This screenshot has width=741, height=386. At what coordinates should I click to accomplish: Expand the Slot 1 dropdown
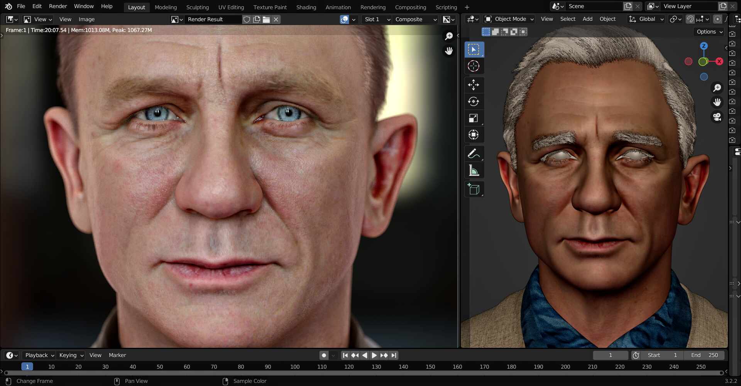coord(377,19)
